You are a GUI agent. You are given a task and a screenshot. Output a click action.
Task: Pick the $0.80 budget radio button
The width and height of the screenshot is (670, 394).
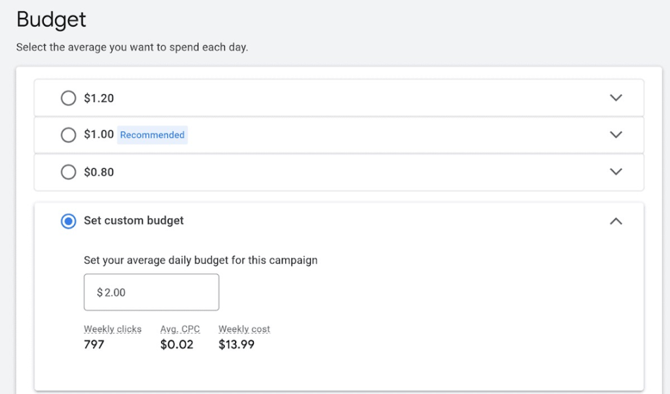tap(68, 172)
